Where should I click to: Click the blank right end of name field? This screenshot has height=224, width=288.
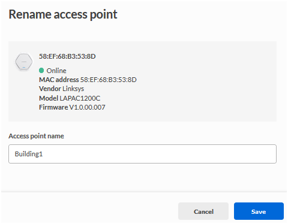(240, 154)
